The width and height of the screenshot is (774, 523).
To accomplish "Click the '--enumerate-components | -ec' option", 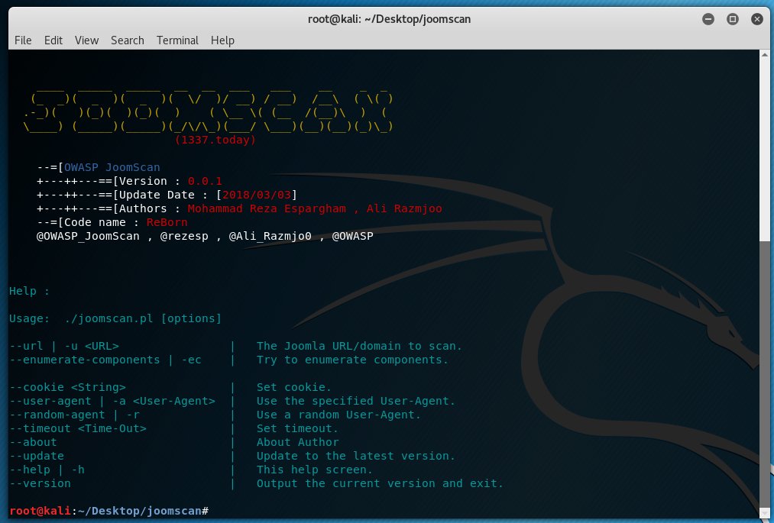I will 105,360.
